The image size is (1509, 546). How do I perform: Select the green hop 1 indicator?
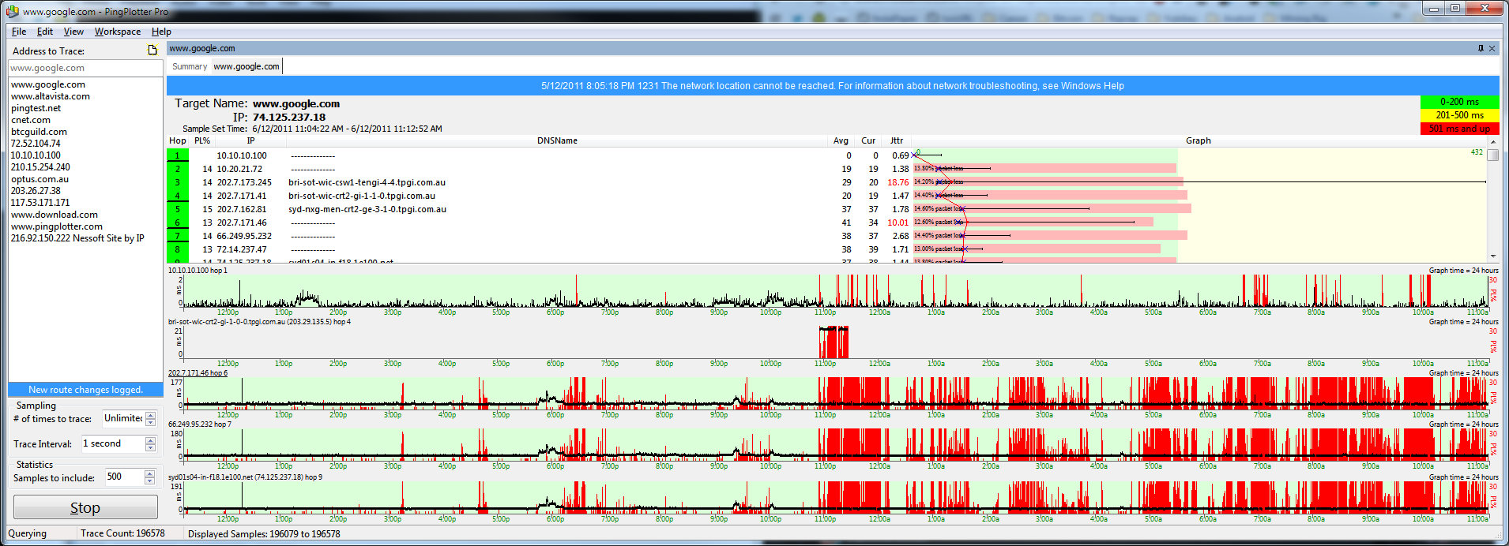point(177,155)
